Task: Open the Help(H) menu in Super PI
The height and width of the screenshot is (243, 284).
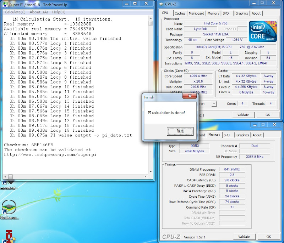Action: (59, 12)
